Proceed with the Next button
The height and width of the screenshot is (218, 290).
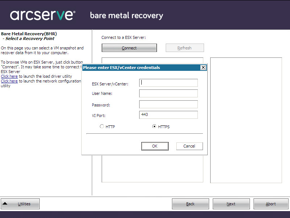pos(231,204)
